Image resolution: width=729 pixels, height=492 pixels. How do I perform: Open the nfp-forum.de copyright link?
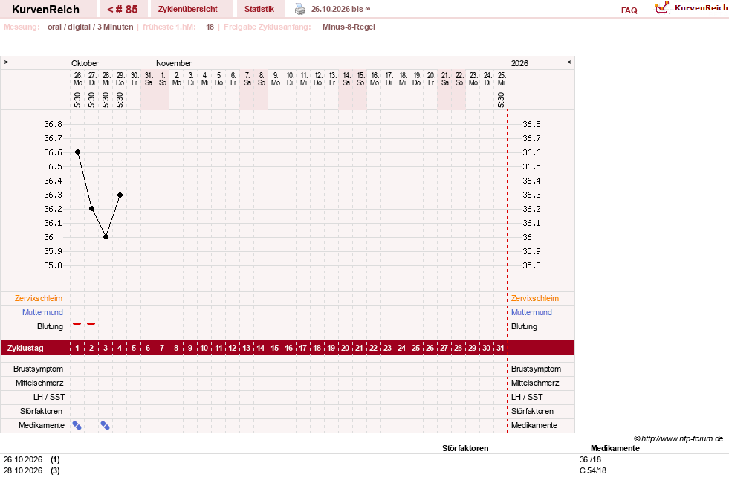point(678,438)
